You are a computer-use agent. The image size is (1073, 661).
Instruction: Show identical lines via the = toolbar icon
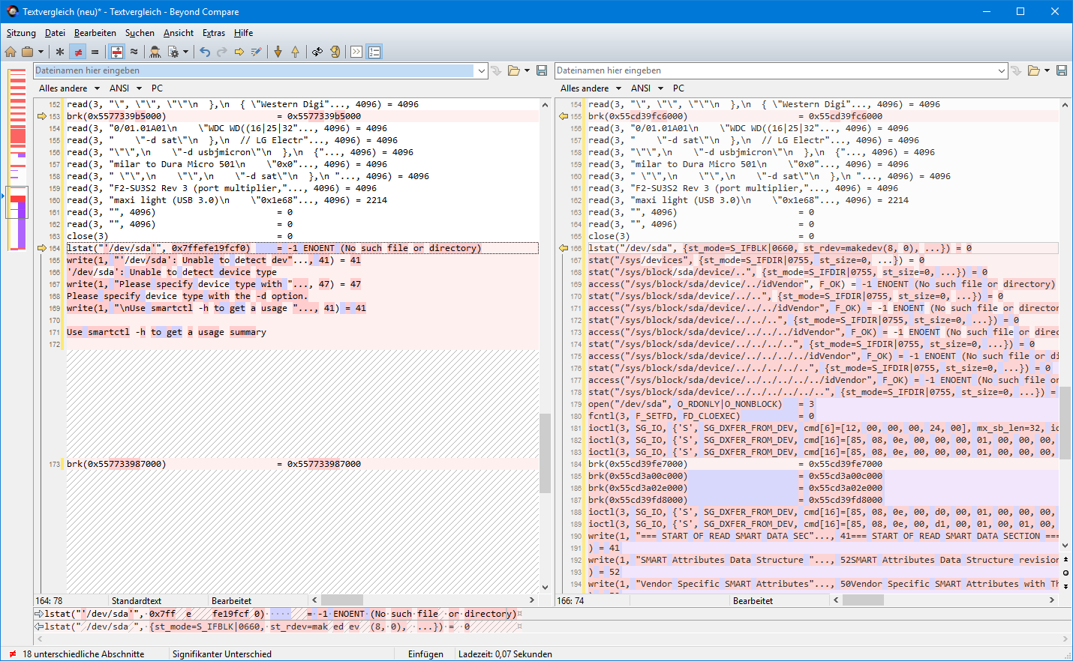point(93,52)
